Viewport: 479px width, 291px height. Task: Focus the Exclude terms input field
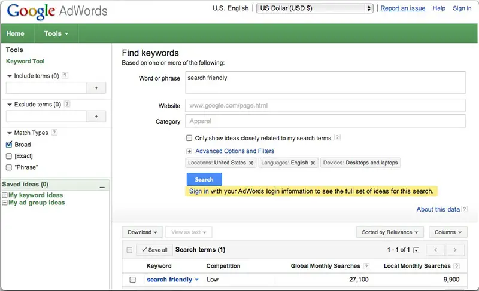[x=47, y=117]
